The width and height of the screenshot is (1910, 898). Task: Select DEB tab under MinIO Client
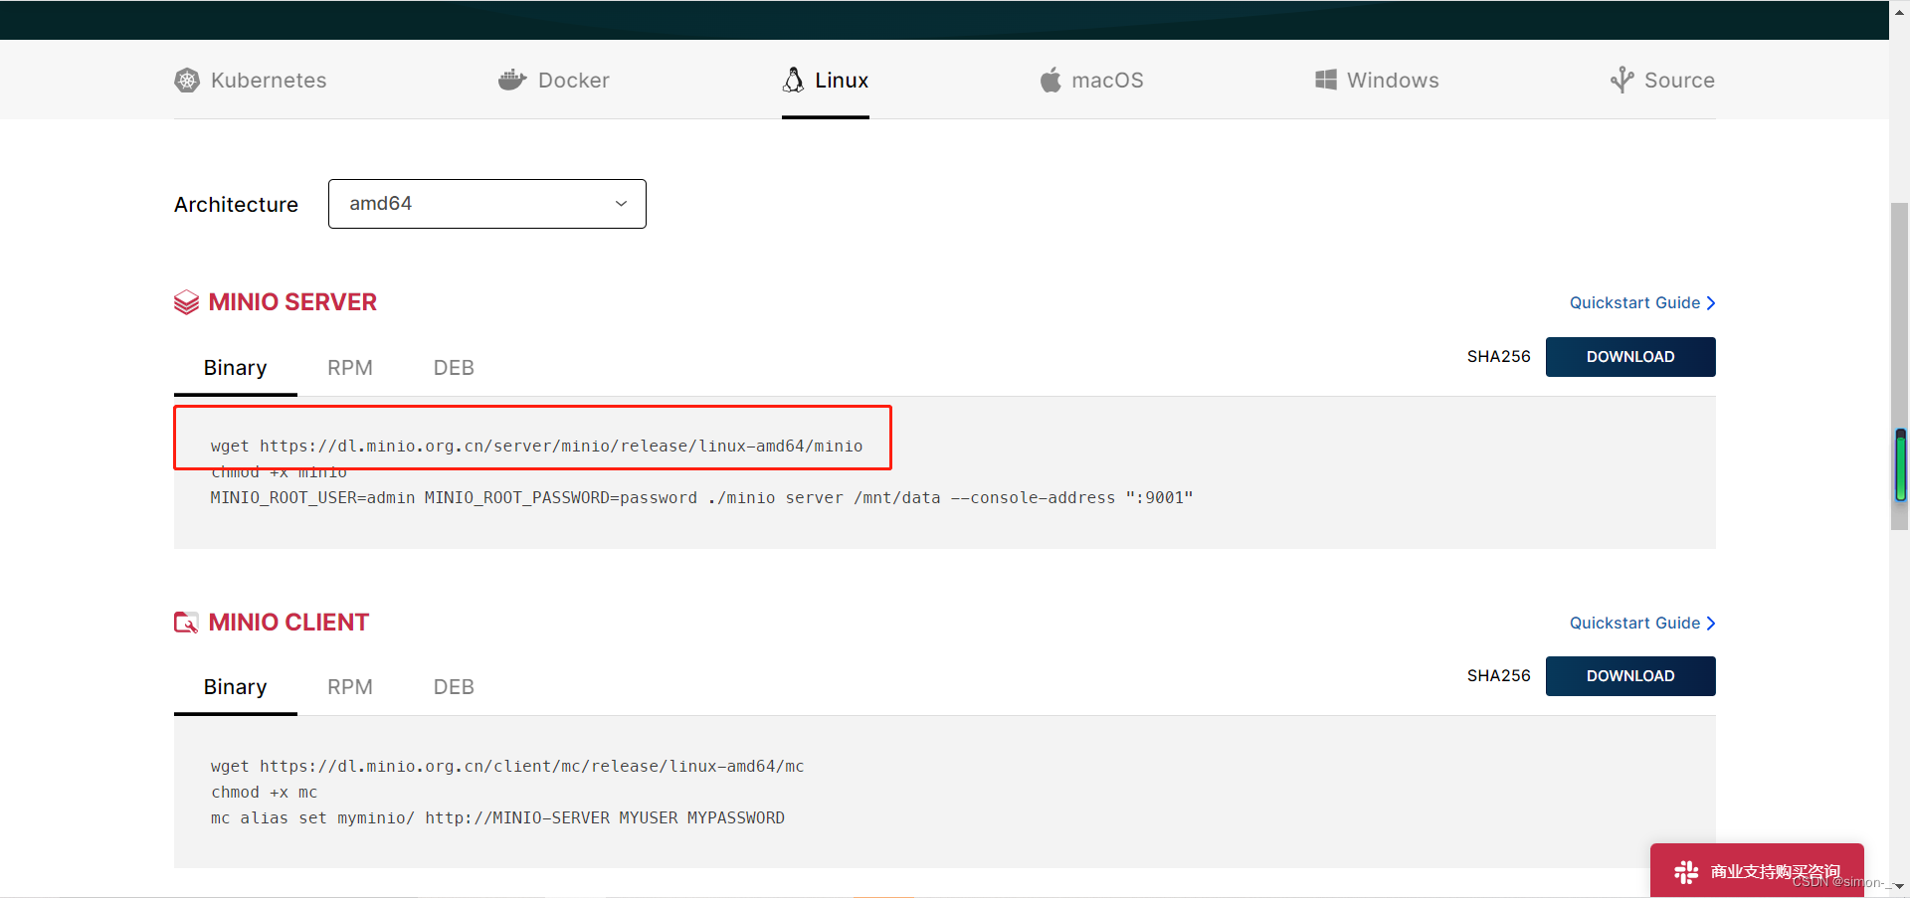tap(454, 687)
